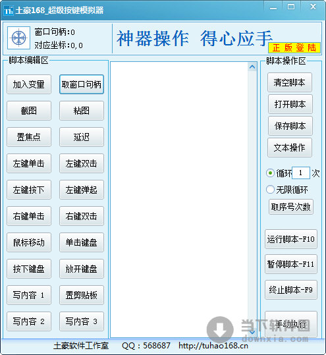Image resolution: width=326 pixels, height=355 pixels.
Task: Click 置剪贴板 set clipboard button
Action: (82, 295)
